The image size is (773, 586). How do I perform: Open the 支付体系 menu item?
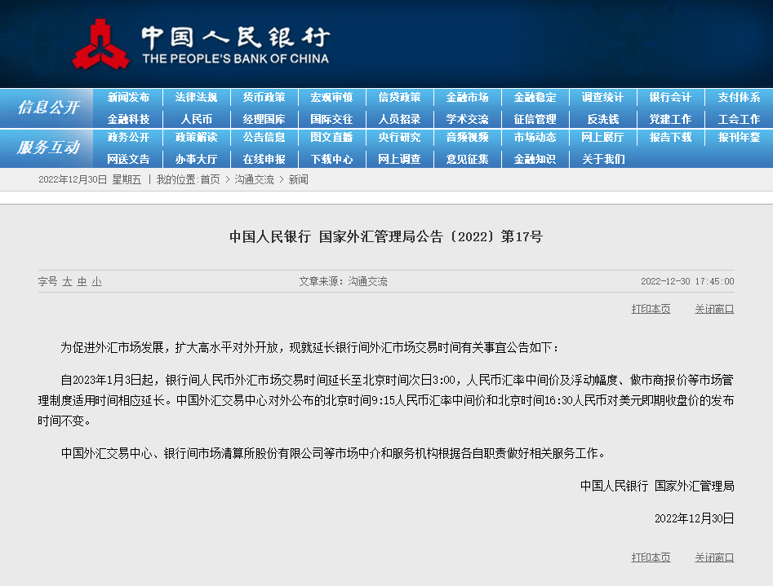coord(739,97)
